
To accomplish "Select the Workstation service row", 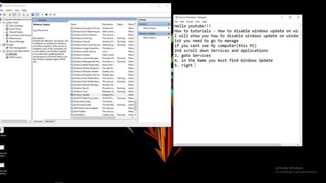I will (x=102, y=115).
